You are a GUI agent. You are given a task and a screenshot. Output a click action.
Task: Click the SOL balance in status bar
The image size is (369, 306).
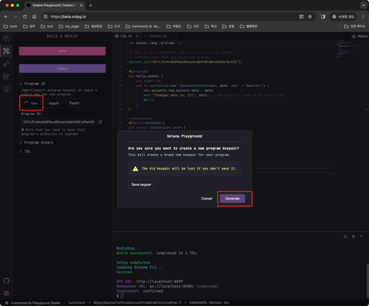[x=209, y=303]
